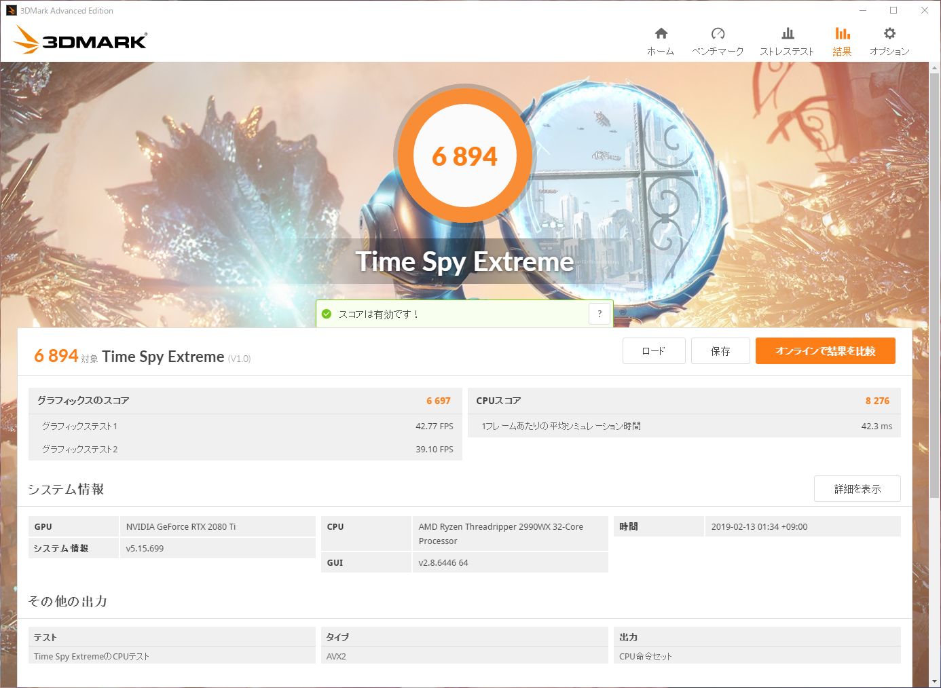Screen dimensions: 941x688
Task: Open the Benchmarks (ベンチマーク) gauge icon
Action: 718,33
